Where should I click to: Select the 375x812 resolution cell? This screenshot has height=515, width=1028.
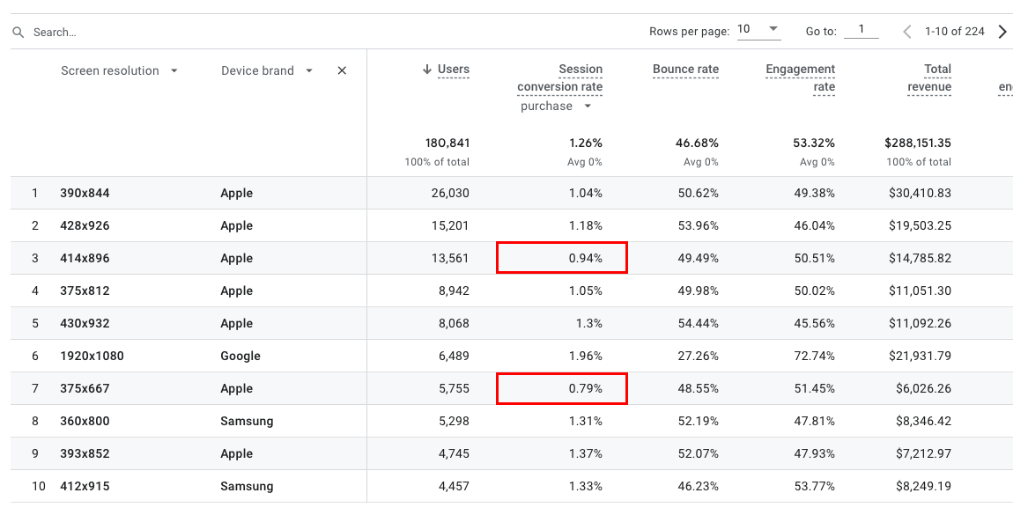click(85, 291)
